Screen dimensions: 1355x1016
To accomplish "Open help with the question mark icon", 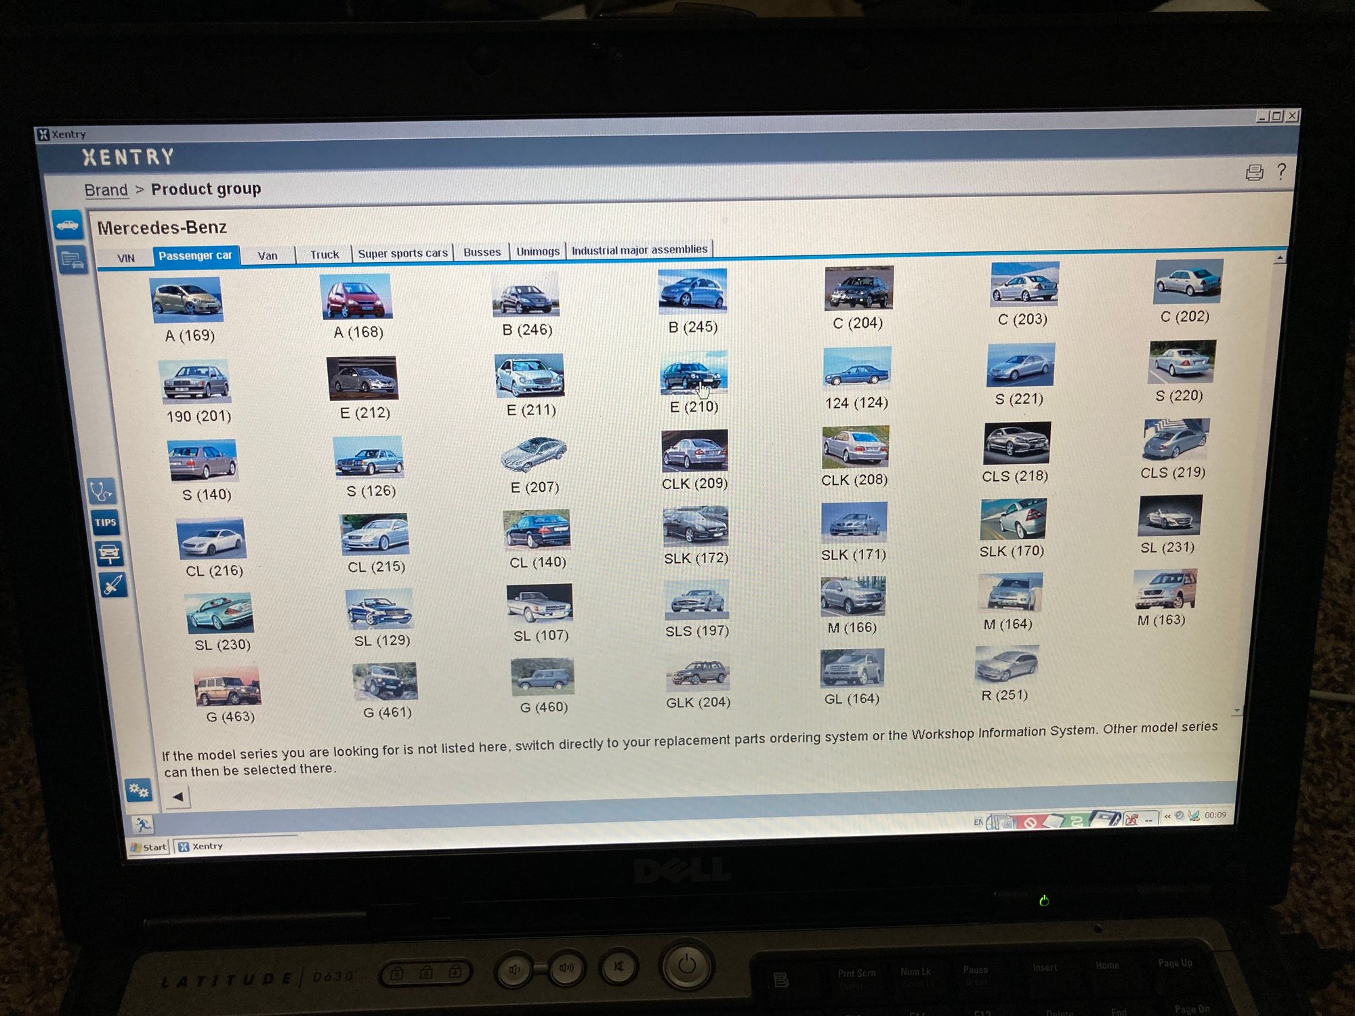I will [1280, 171].
